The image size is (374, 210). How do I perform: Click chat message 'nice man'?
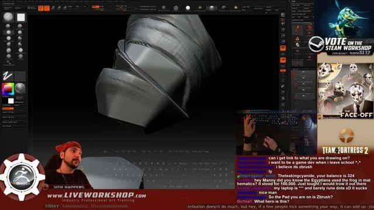coord(268,192)
